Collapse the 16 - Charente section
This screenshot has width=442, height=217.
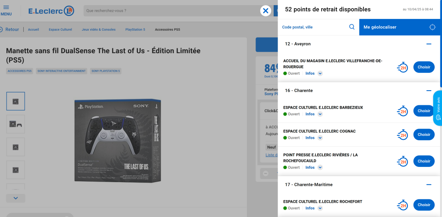pyautogui.click(x=429, y=91)
